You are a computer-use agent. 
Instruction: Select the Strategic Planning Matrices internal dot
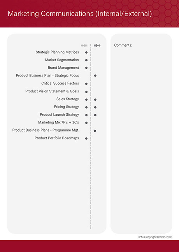(x=86, y=52)
